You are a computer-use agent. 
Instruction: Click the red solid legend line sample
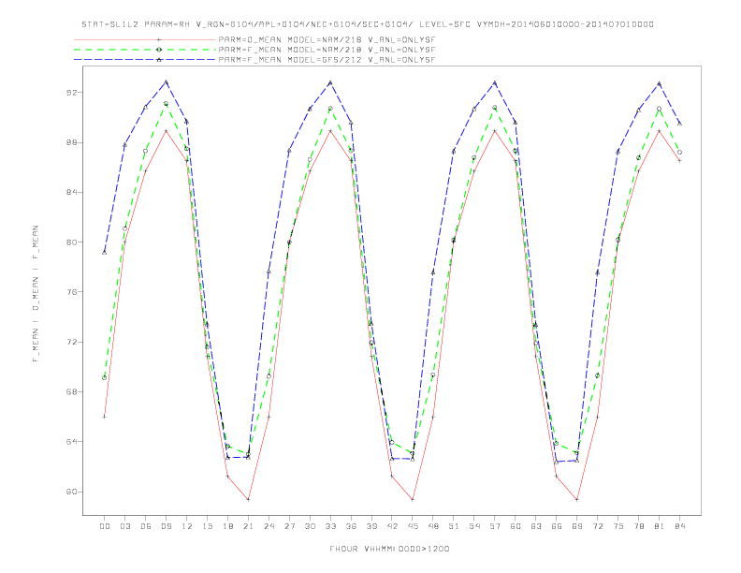point(145,39)
